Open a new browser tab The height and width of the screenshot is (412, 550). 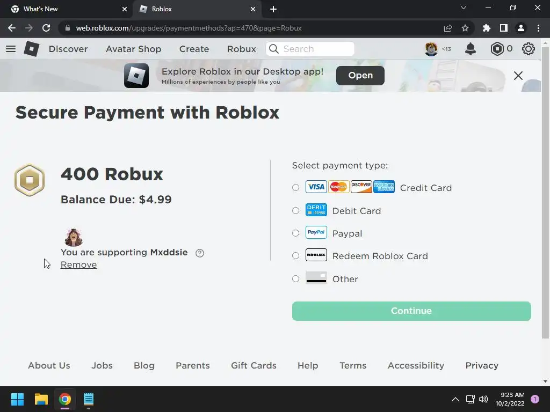click(x=273, y=9)
